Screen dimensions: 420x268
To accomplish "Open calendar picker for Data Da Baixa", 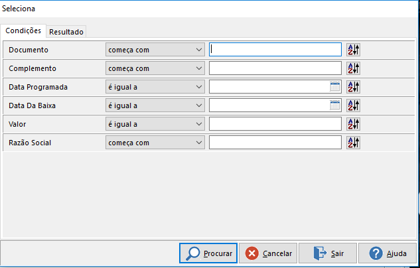I will pyautogui.click(x=335, y=105).
